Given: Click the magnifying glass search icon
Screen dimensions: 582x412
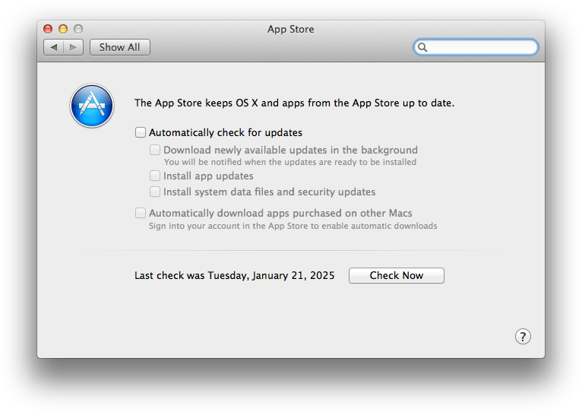Looking at the screenshot, I should pyautogui.click(x=423, y=47).
